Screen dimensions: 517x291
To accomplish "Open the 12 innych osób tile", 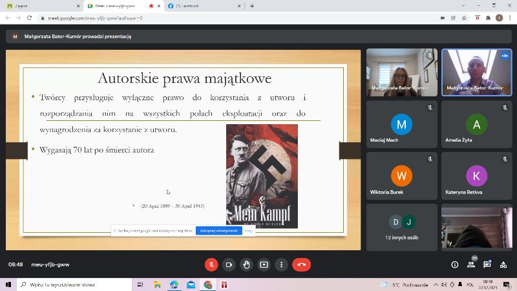I will tap(401, 228).
